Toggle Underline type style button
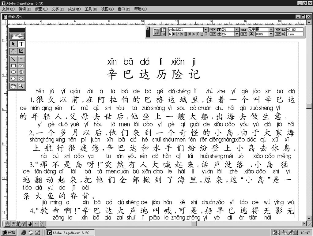 point(182,34)
